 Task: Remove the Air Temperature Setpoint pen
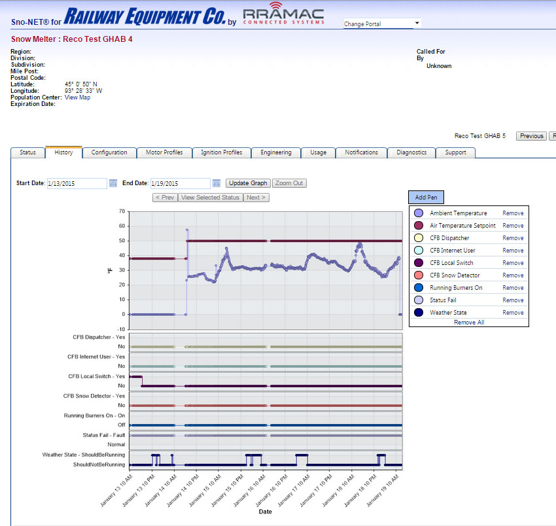click(x=513, y=226)
